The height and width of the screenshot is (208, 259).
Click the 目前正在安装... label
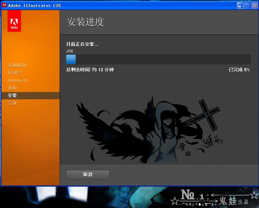tap(82, 44)
